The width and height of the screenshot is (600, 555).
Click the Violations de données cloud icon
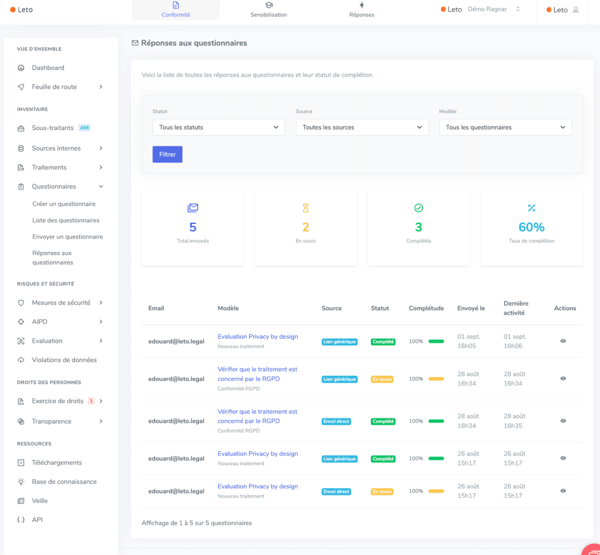pyautogui.click(x=21, y=360)
